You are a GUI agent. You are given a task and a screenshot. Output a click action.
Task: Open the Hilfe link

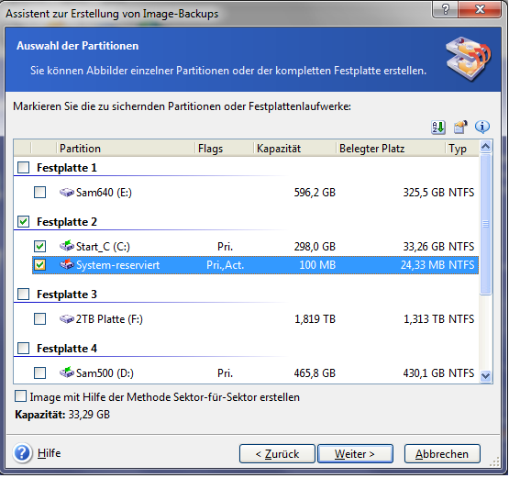click(49, 453)
